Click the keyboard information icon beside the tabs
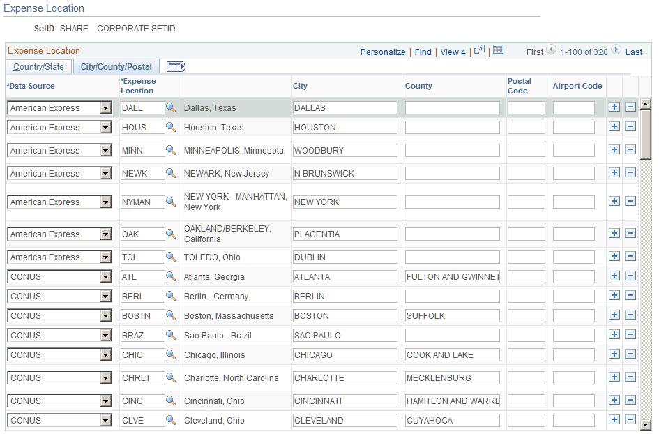The height and width of the screenshot is (434, 659). point(176,66)
